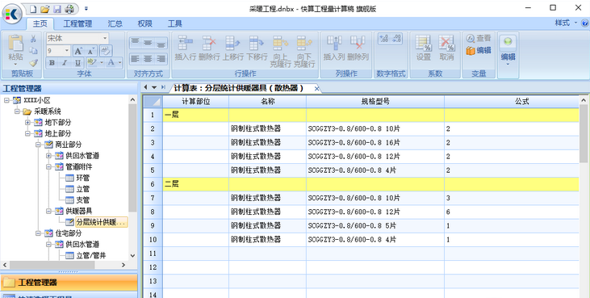Switch to the 工程管理 ribbon tab
The width and height of the screenshot is (590, 298).
pyautogui.click(x=77, y=23)
